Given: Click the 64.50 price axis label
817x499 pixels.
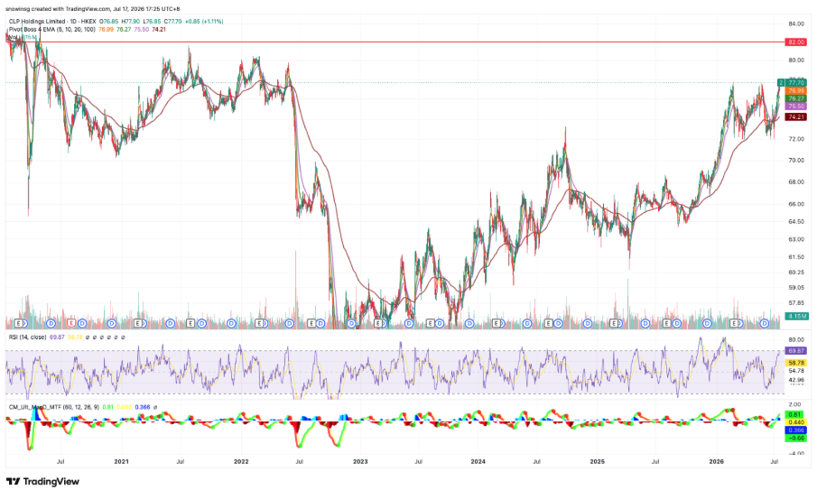Looking at the screenshot, I should point(795,221).
